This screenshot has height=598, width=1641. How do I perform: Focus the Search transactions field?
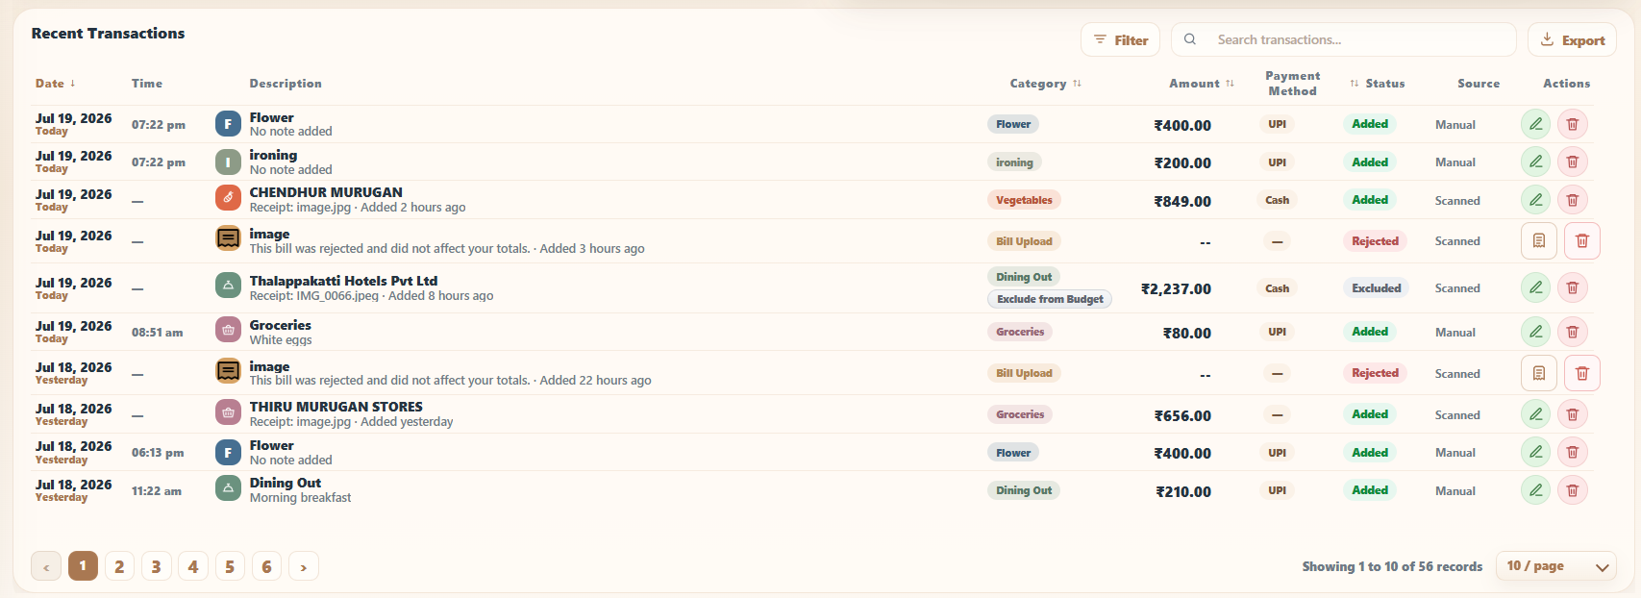point(1343,39)
